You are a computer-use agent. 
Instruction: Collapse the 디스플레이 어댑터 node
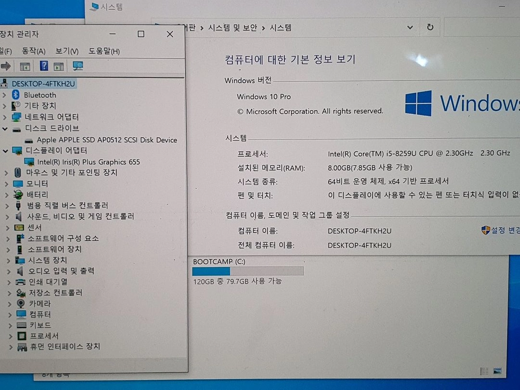click(x=5, y=151)
